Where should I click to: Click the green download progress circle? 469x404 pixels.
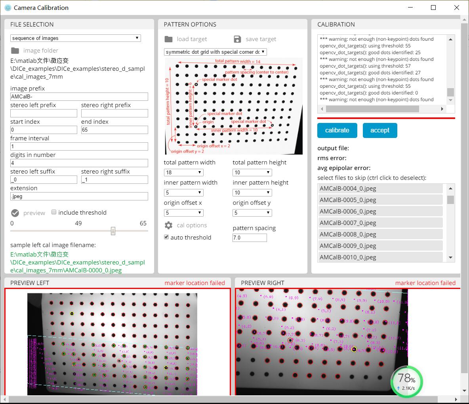click(407, 381)
